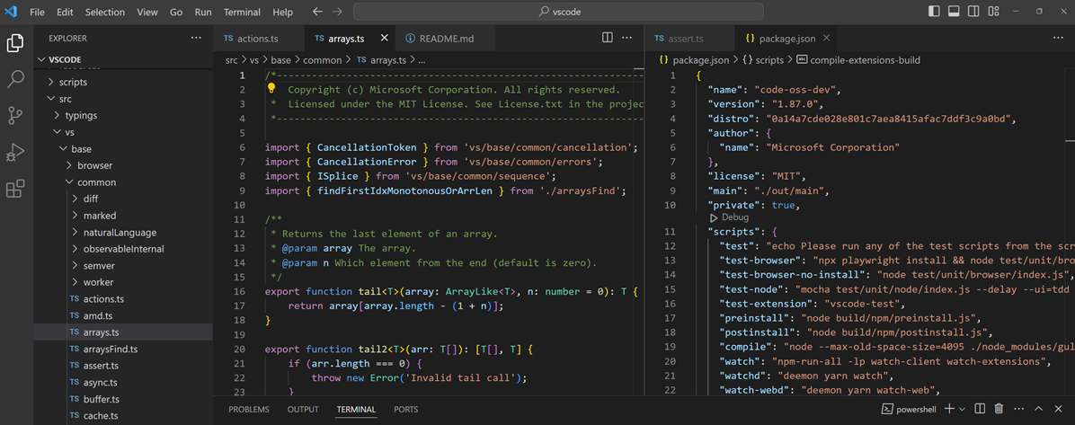Show the PROBLEMS panel tab
Image resolution: width=1075 pixels, height=425 pixels.
click(248, 409)
